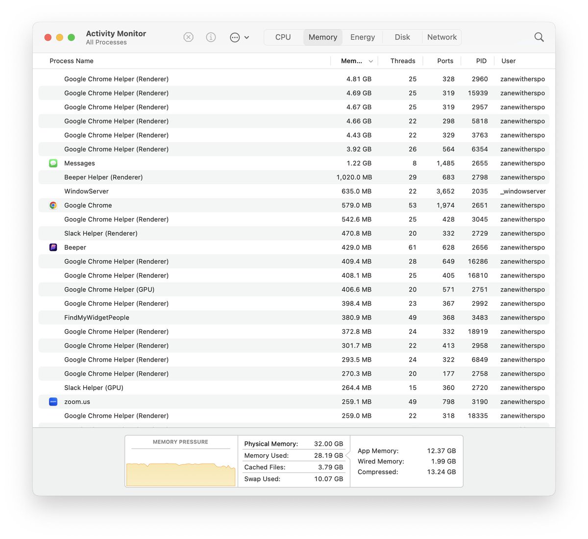Viewport: 588px width, 539px height.
Task: Open the ellipsis action menu icon
Action: 235,37
